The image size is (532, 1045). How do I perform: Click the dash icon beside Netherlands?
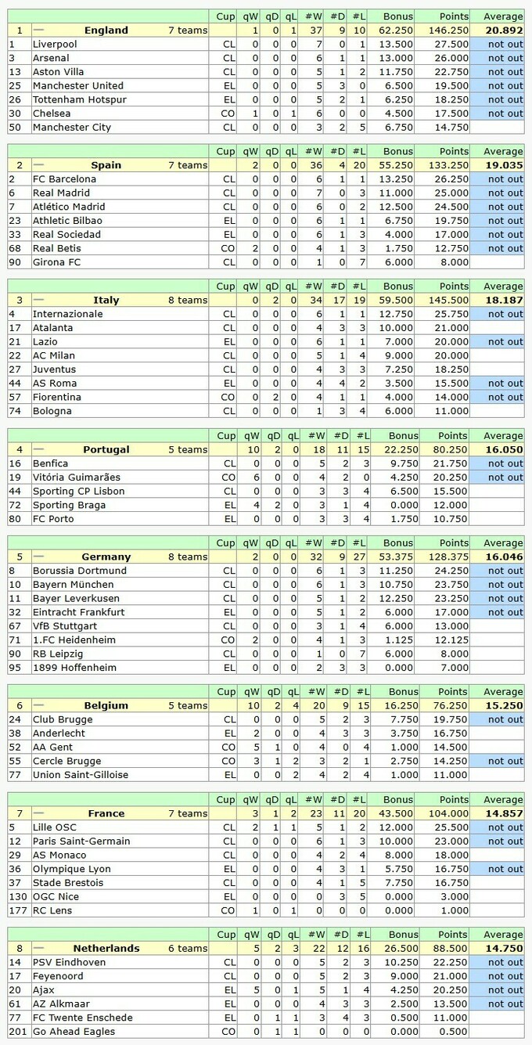[38, 948]
